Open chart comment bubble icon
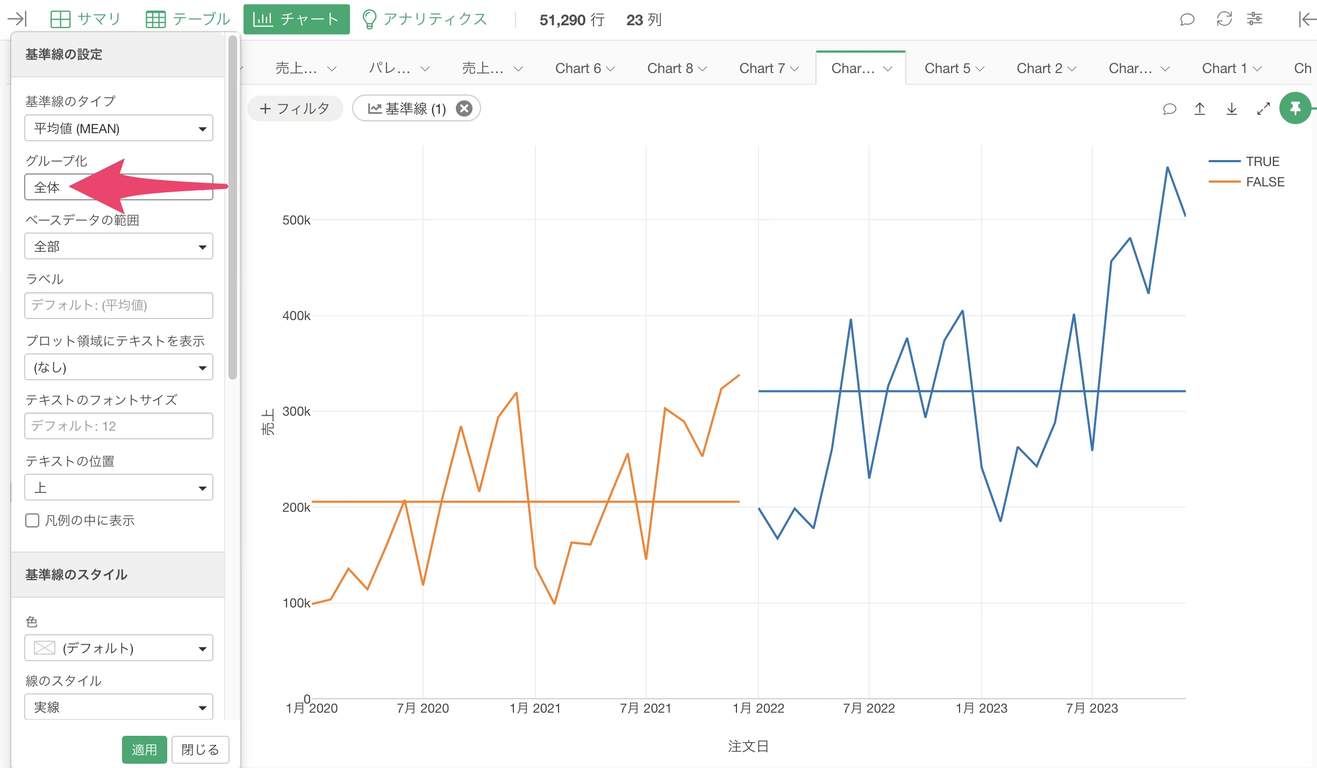1317x768 pixels. click(1169, 109)
